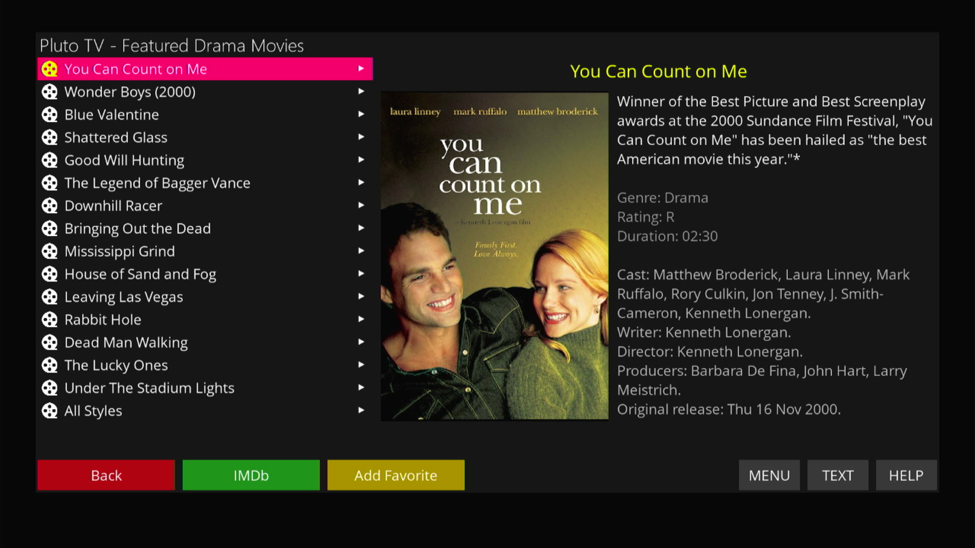Click reel icon next to Dead Man Walking
This screenshot has width=975, height=548.
coord(49,342)
